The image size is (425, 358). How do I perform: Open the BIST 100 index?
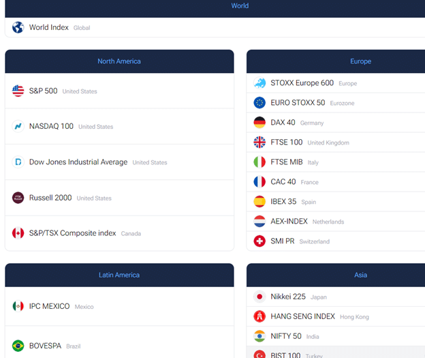(x=285, y=355)
